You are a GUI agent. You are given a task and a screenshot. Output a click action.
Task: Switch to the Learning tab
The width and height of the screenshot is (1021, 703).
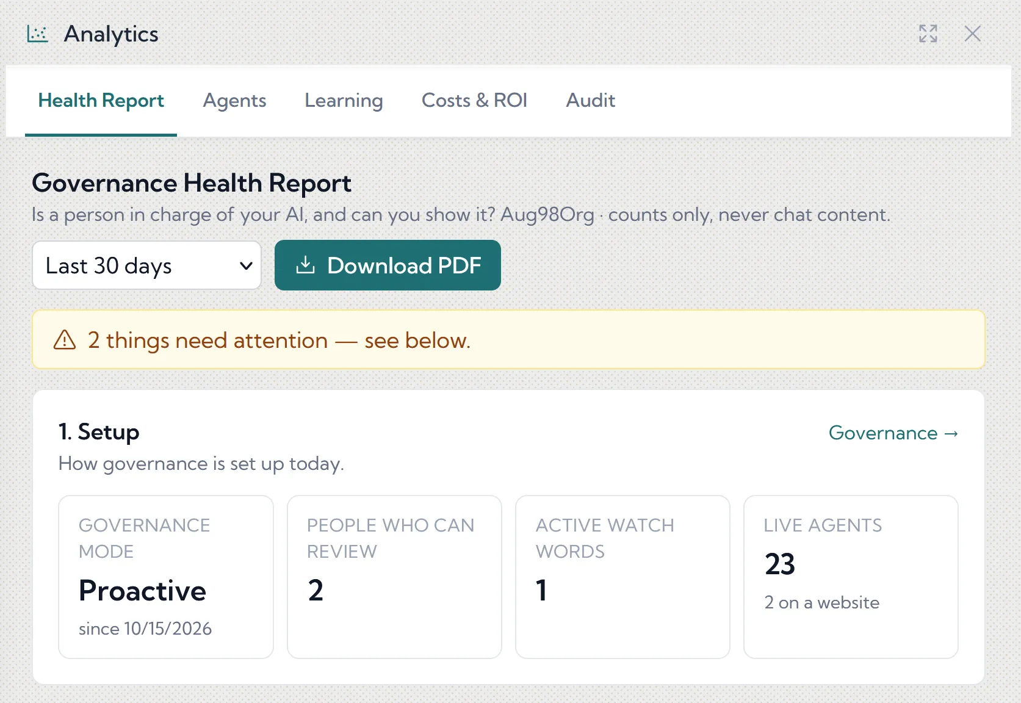point(344,101)
